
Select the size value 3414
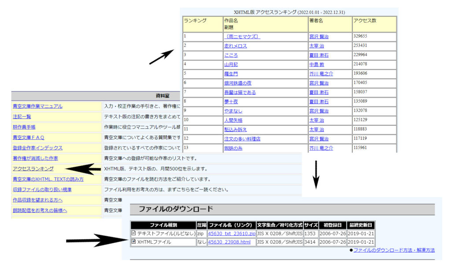click(x=310, y=242)
